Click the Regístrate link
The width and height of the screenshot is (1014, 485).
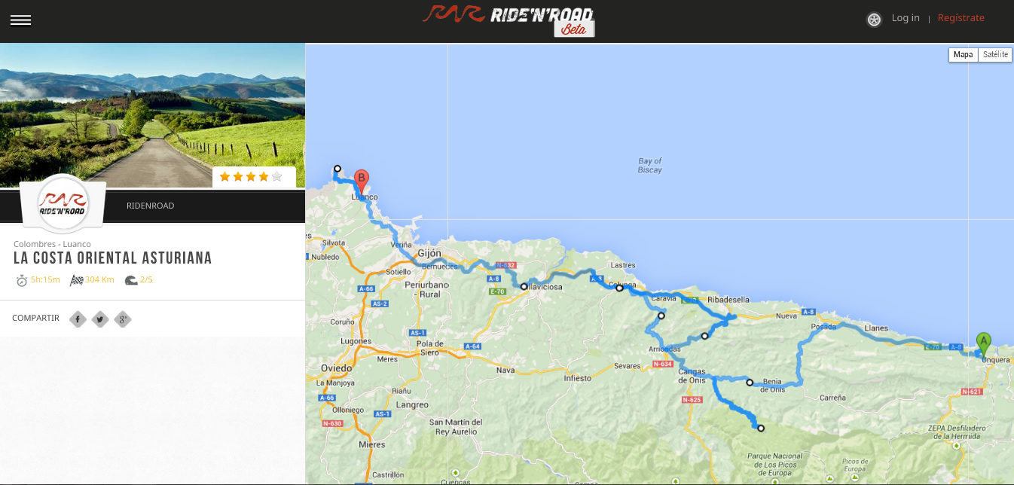961,18
